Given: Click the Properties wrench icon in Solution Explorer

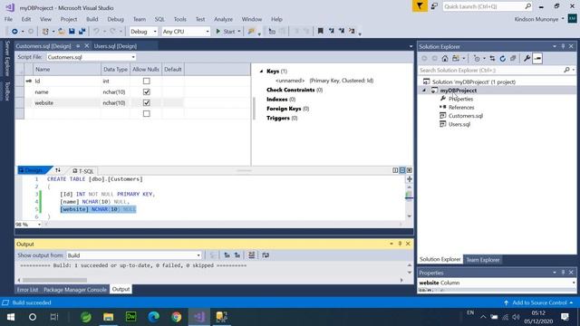Looking at the screenshot, I should pos(527,58).
